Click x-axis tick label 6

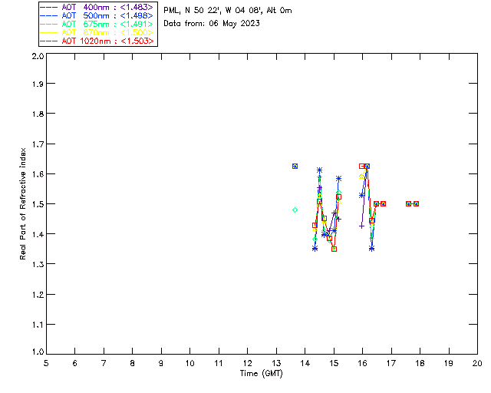pos(75,363)
